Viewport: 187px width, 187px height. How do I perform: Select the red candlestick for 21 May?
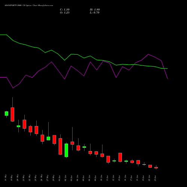coord(24,124)
